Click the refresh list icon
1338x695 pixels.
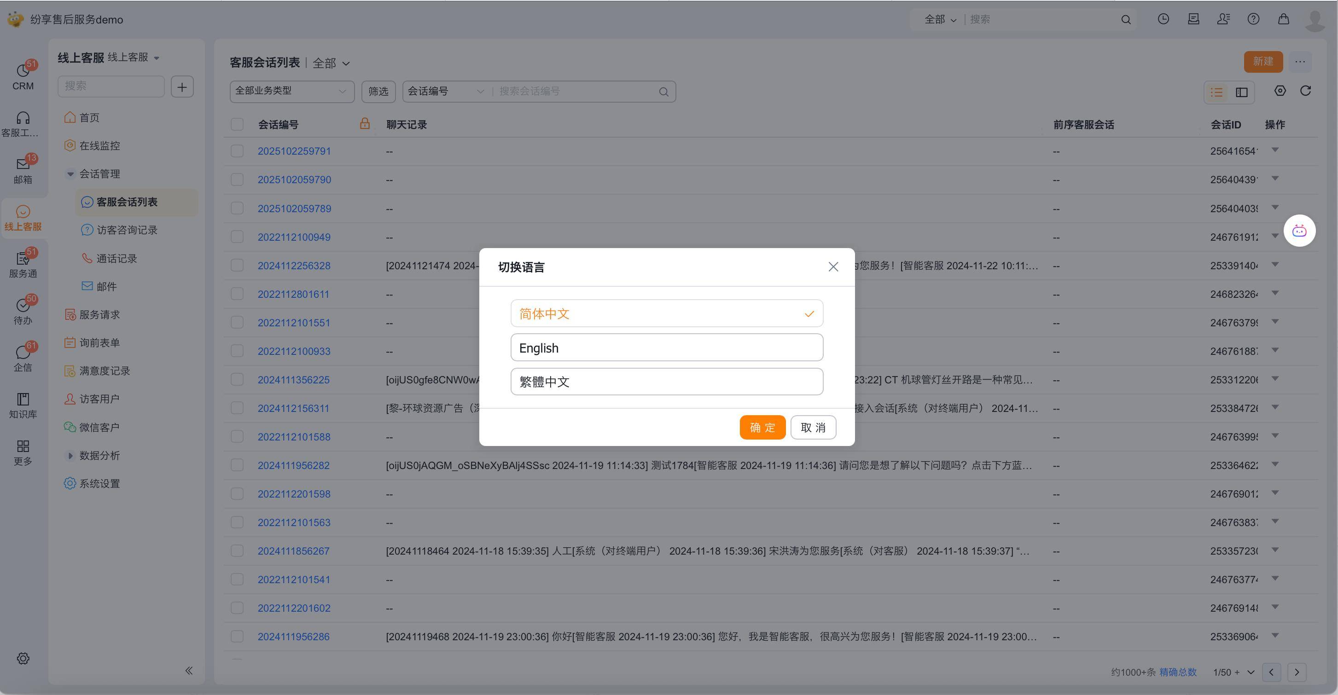coord(1305,91)
